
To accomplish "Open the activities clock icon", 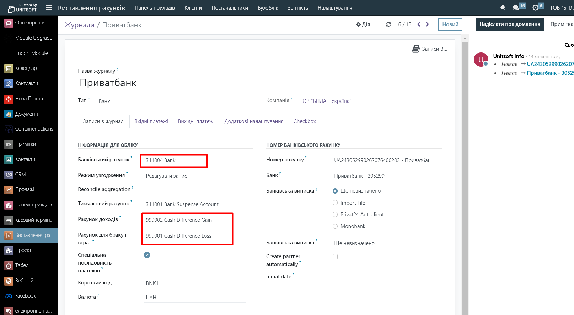I will (x=535, y=7).
